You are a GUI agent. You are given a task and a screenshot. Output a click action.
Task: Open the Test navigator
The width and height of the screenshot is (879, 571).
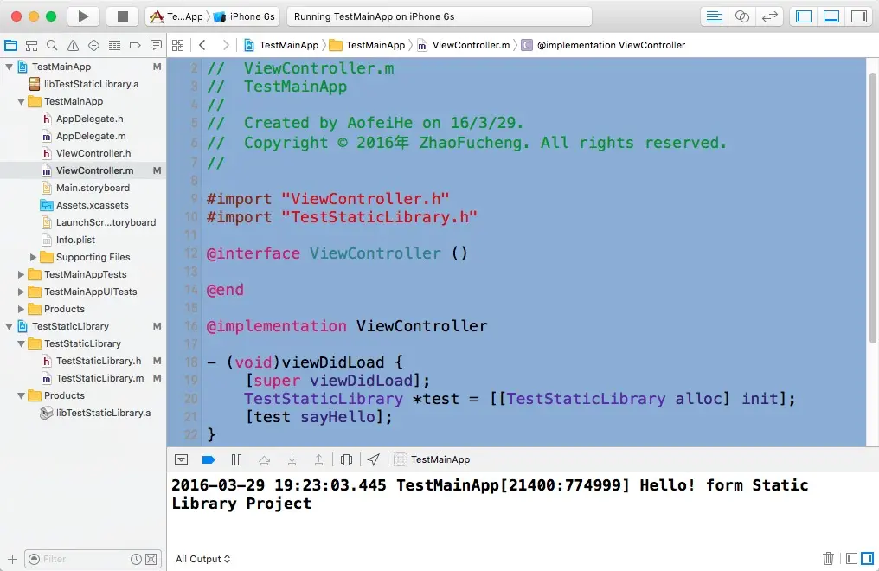pos(93,45)
